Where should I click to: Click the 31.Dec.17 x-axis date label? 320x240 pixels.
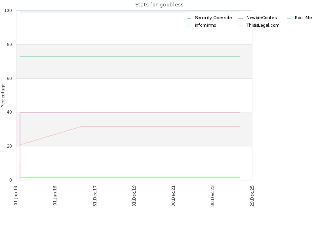click(95, 196)
